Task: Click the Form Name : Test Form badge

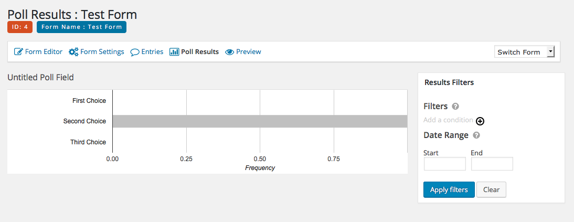Action: (x=82, y=27)
